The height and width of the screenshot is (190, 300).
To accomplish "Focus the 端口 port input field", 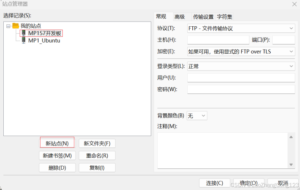I will (283, 40).
